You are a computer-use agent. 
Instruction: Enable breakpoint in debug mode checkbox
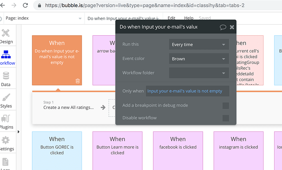click(226, 106)
